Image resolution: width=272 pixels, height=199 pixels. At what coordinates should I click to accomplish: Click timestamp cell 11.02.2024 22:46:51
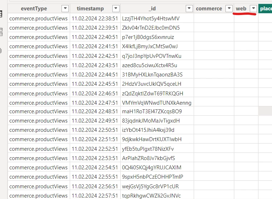pyautogui.click(x=95, y=93)
